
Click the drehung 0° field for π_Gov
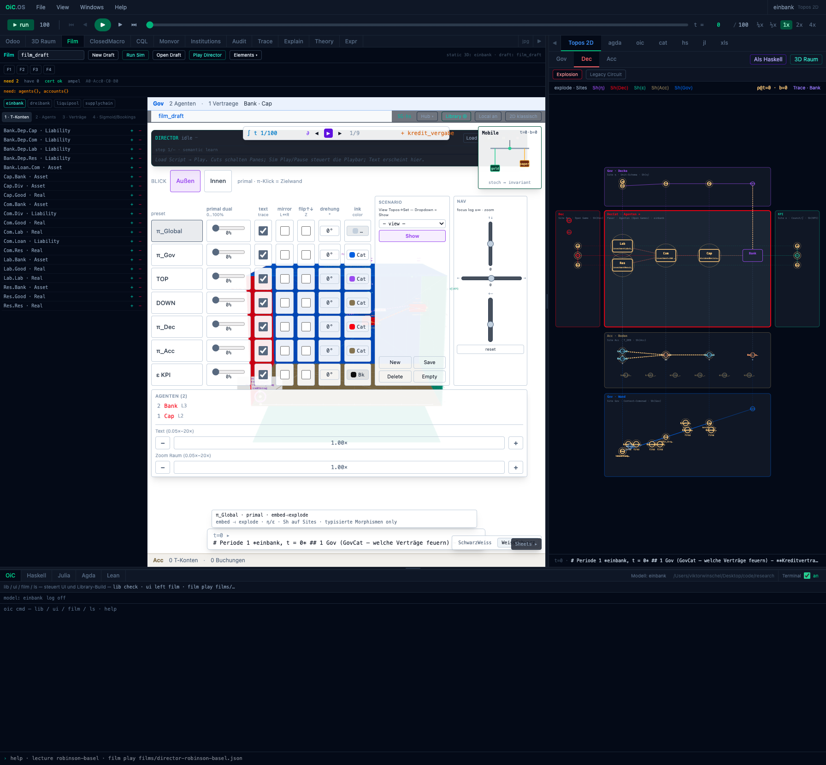330,255
